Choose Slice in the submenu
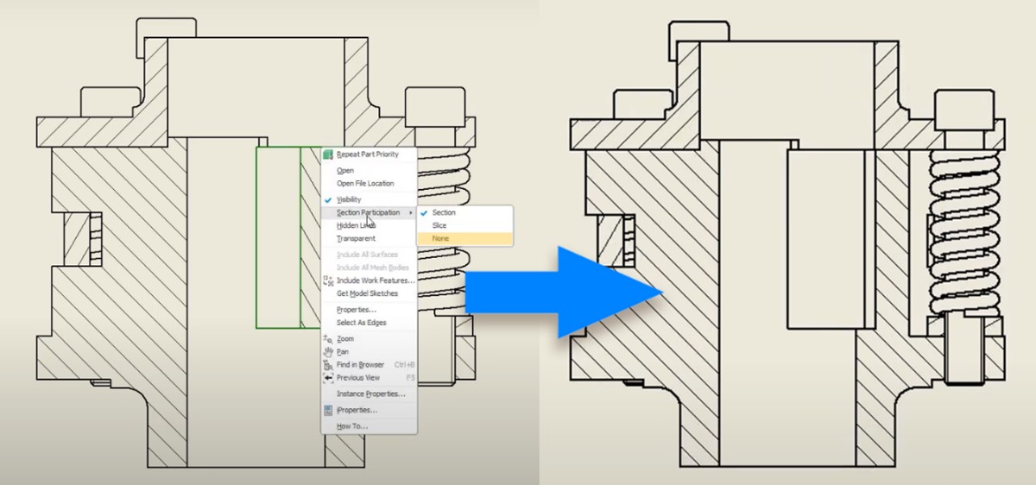This screenshot has height=485, width=1036. point(464,225)
